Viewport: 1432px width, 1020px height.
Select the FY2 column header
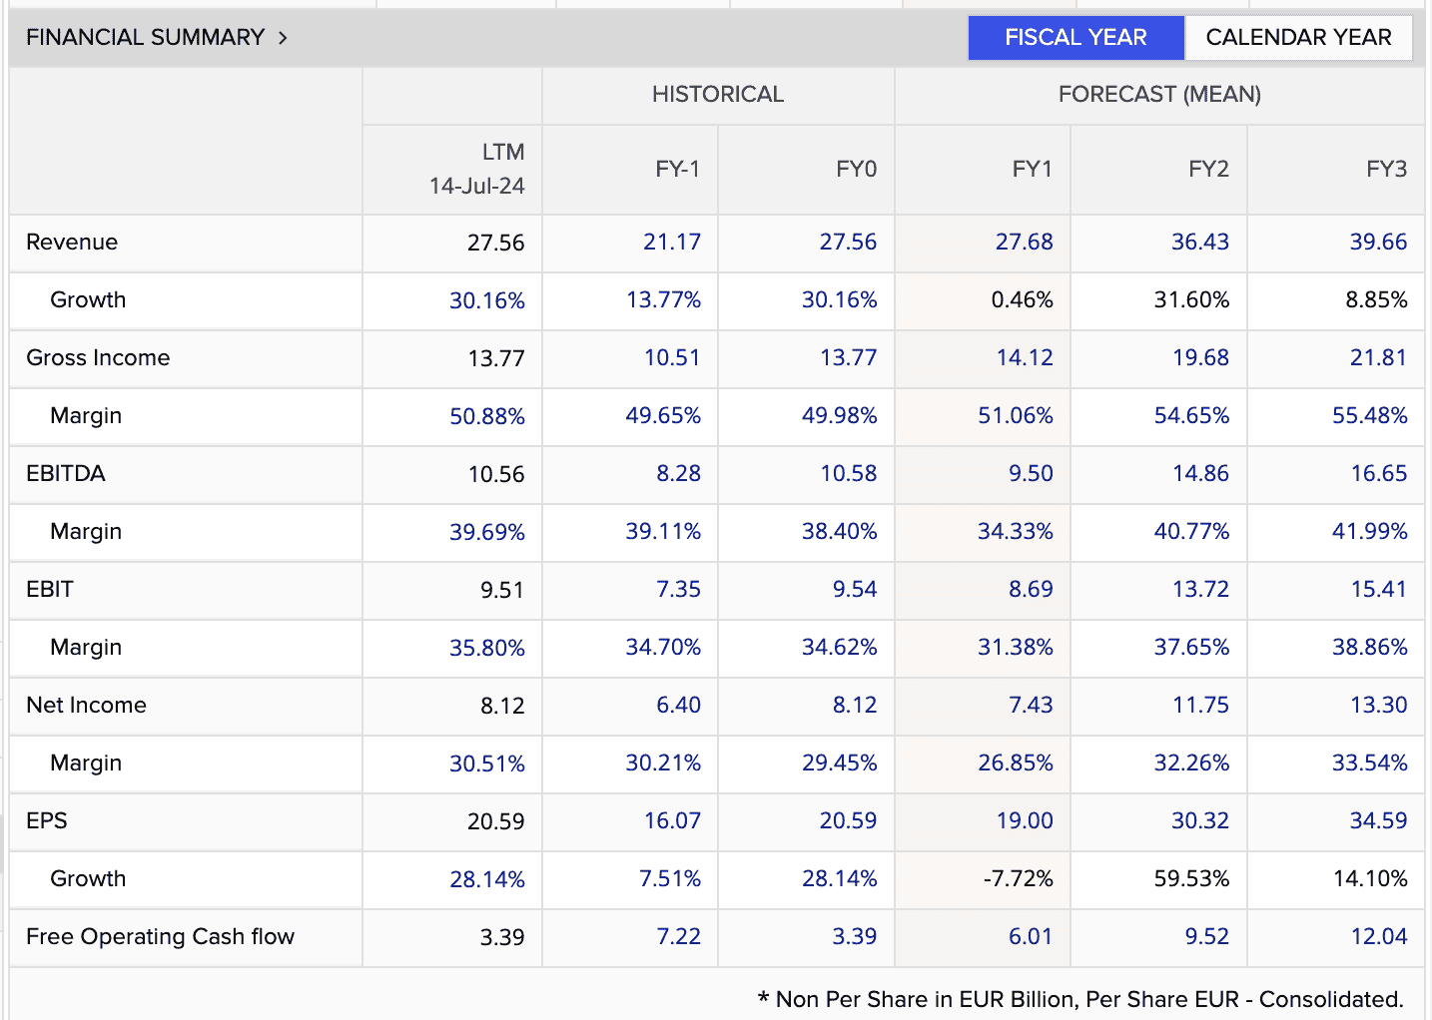click(x=1208, y=170)
